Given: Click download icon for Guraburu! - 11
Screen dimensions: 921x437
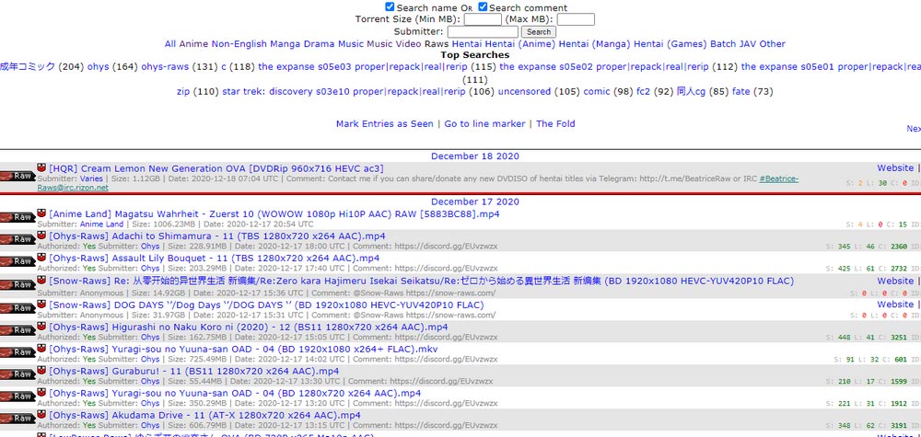Looking at the screenshot, I should tap(41, 370).
